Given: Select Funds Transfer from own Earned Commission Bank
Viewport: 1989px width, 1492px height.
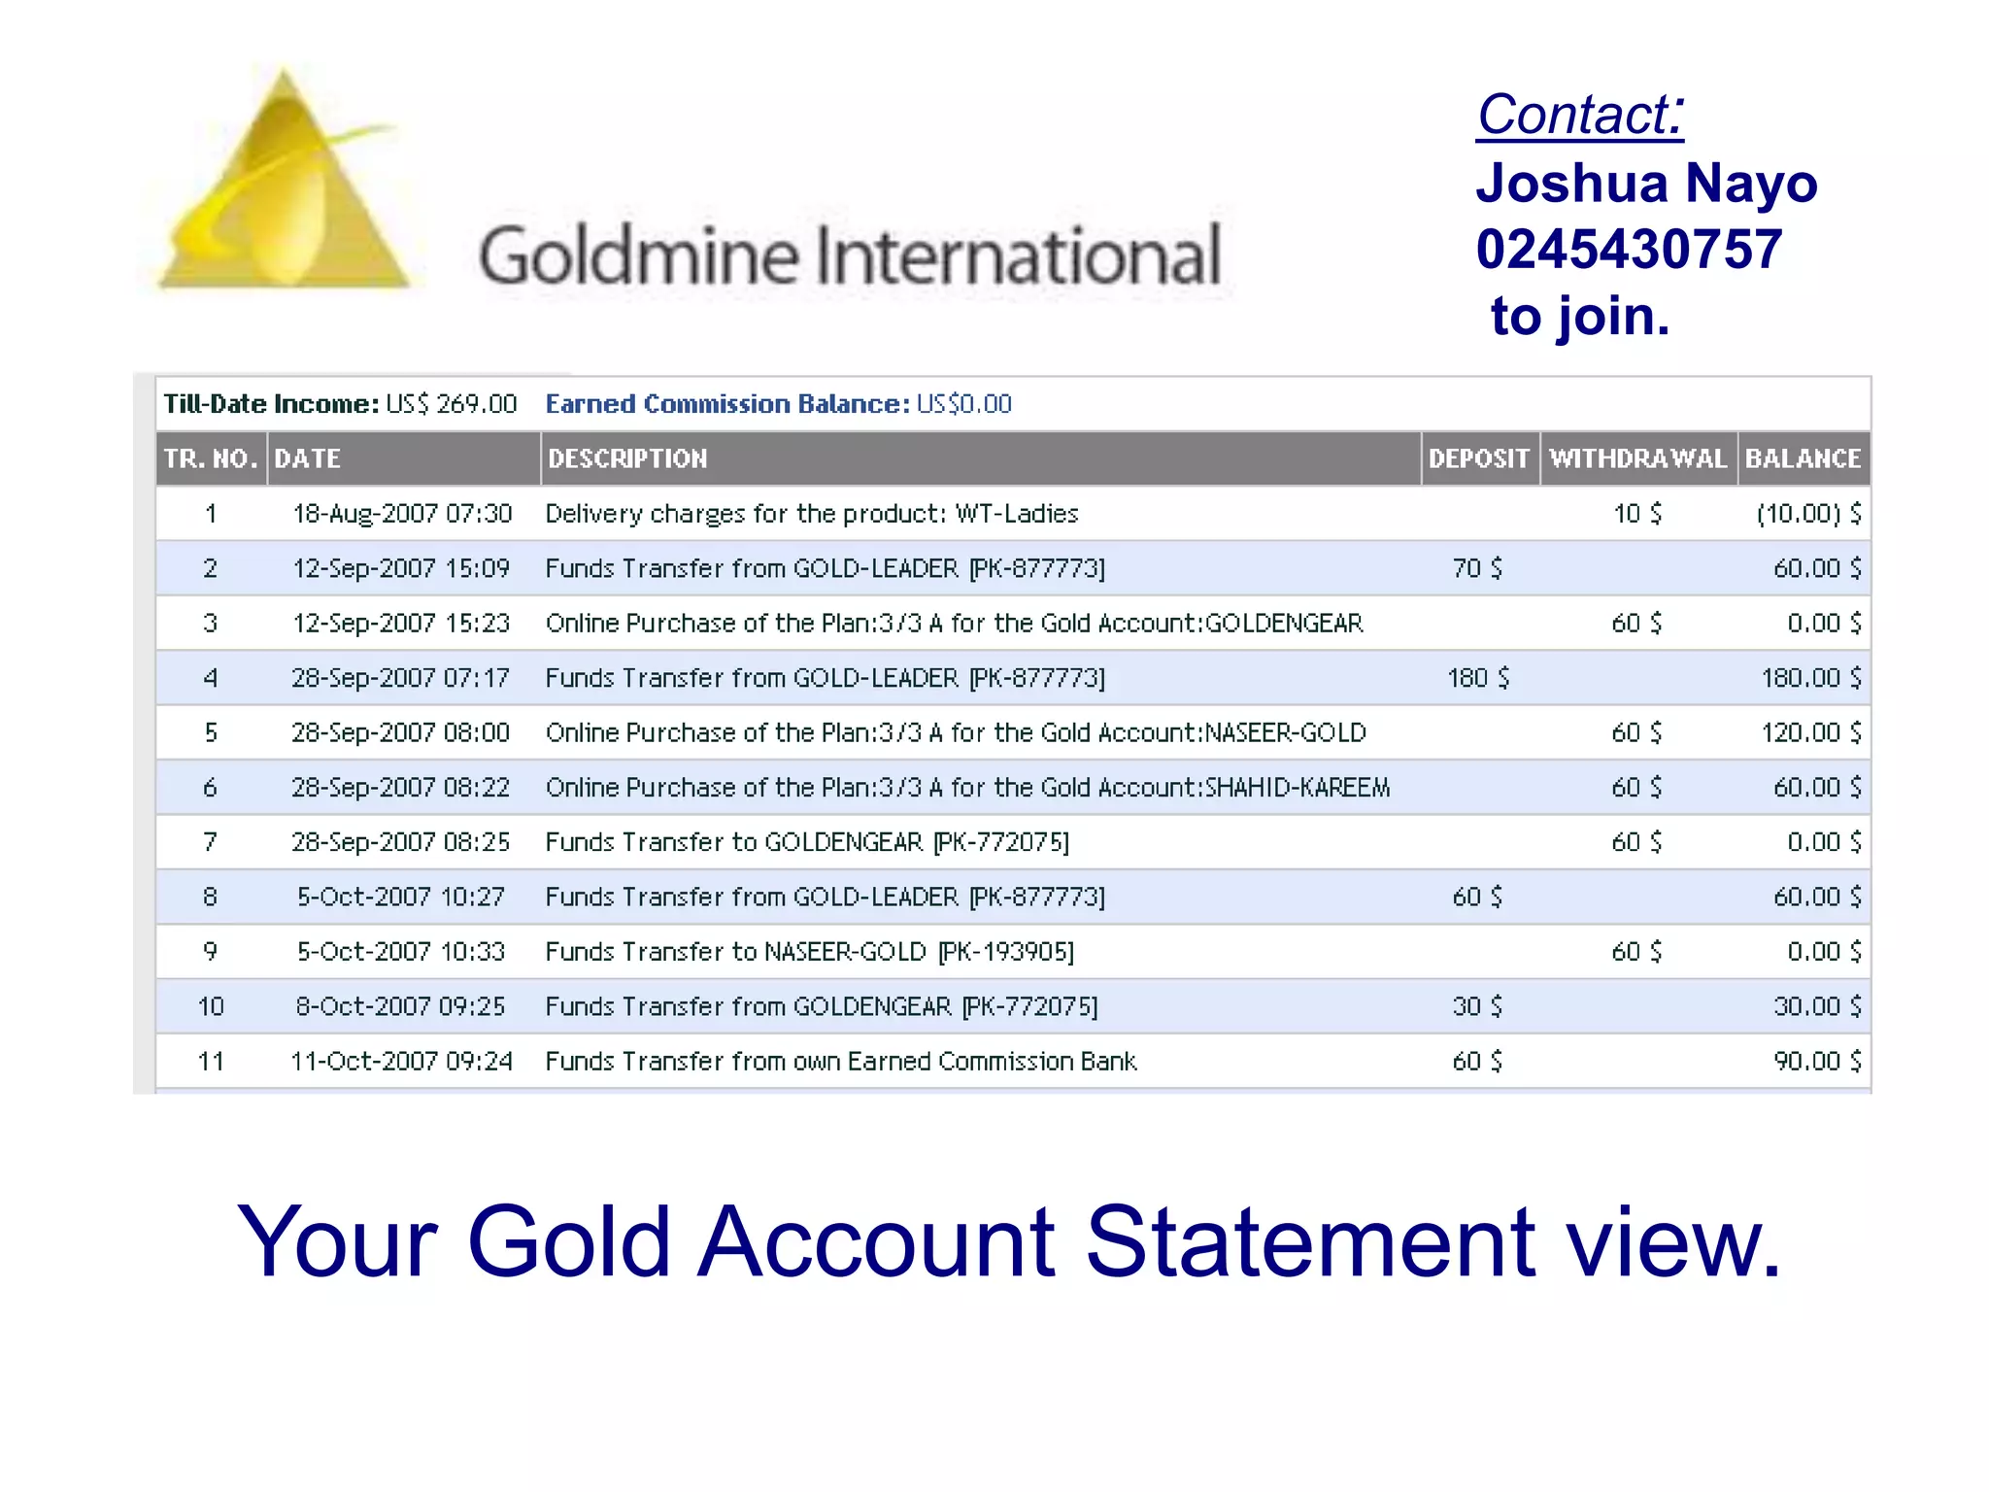Looking at the screenshot, I should (x=840, y=1061).
